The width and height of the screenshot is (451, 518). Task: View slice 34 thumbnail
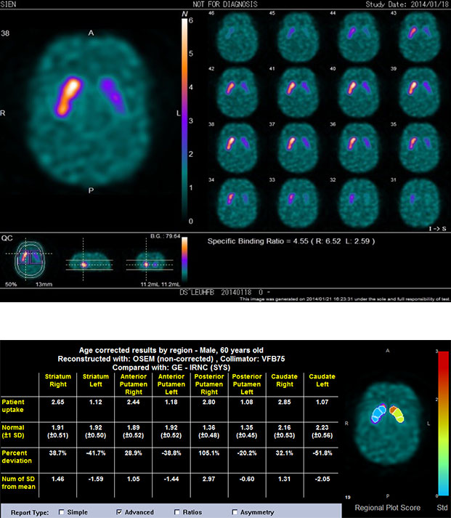click(237, 204)
